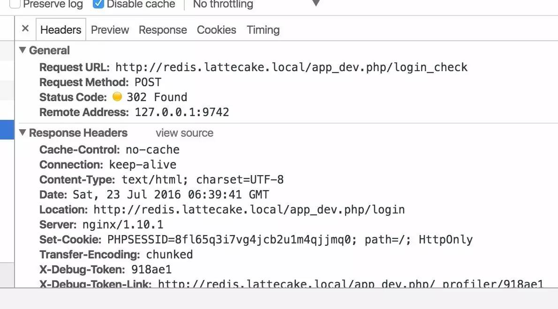Click the view source link
Screen dimensions: 558x309
pyautogui.click(x=184, y=133)
